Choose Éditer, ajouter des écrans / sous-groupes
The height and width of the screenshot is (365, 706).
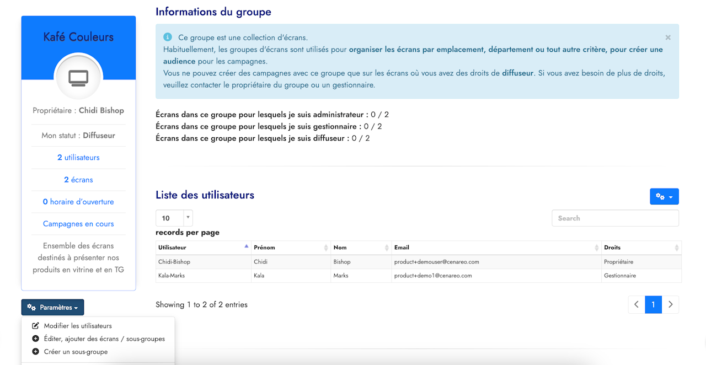pyautogui.click(x=104, y=339)
